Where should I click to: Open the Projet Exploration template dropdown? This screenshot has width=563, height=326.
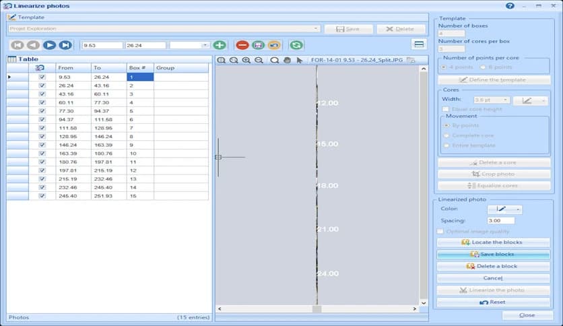click(315, 28)
